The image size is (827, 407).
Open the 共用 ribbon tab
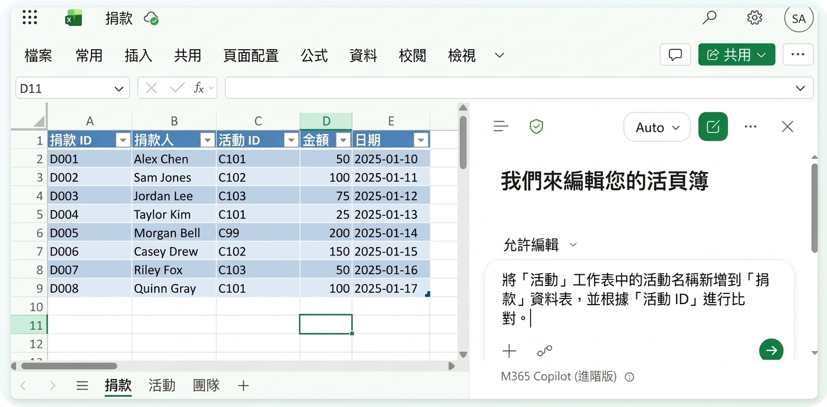pos(188,55)
